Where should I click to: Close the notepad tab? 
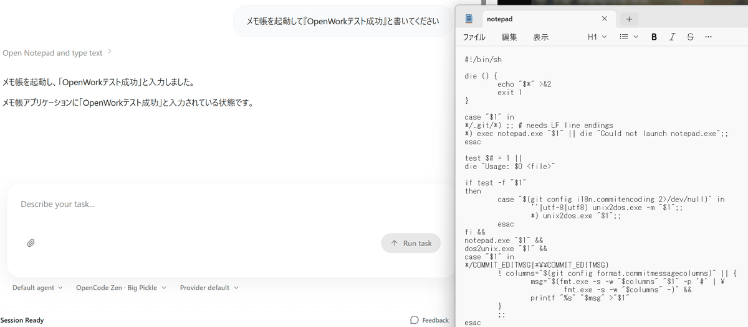604,19
